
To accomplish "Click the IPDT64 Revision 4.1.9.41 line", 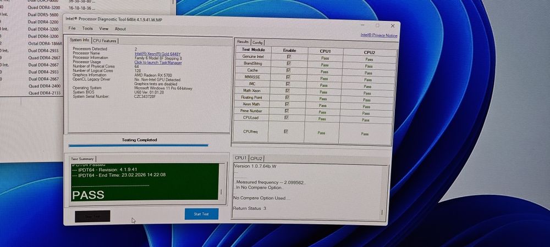I will (105, 170).
